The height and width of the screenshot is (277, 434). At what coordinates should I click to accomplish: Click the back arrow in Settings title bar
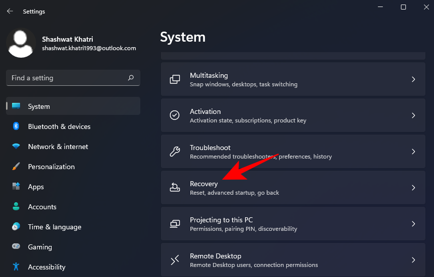tap(10, 11)
